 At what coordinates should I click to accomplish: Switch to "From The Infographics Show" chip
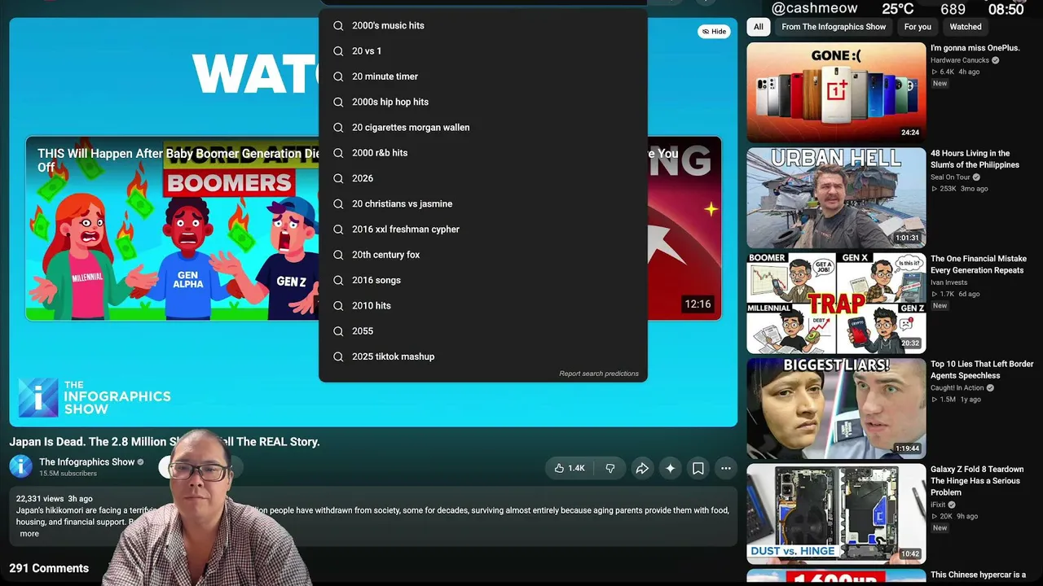point(834,27)
